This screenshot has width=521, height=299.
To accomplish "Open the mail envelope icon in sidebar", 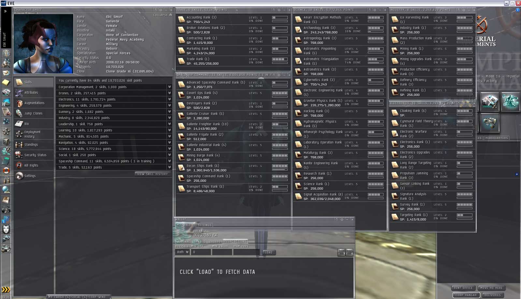I will pos(6,73).
